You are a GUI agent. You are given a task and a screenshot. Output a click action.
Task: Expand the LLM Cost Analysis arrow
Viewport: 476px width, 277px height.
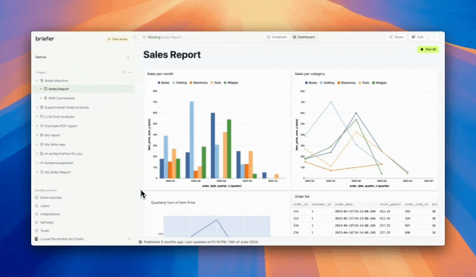coord(37,117)
